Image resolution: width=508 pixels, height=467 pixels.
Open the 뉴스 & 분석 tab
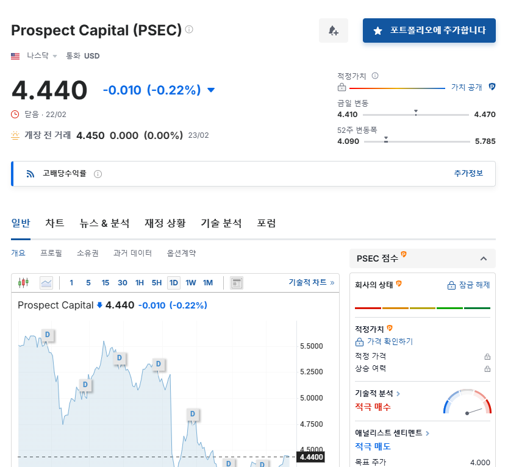104,223
